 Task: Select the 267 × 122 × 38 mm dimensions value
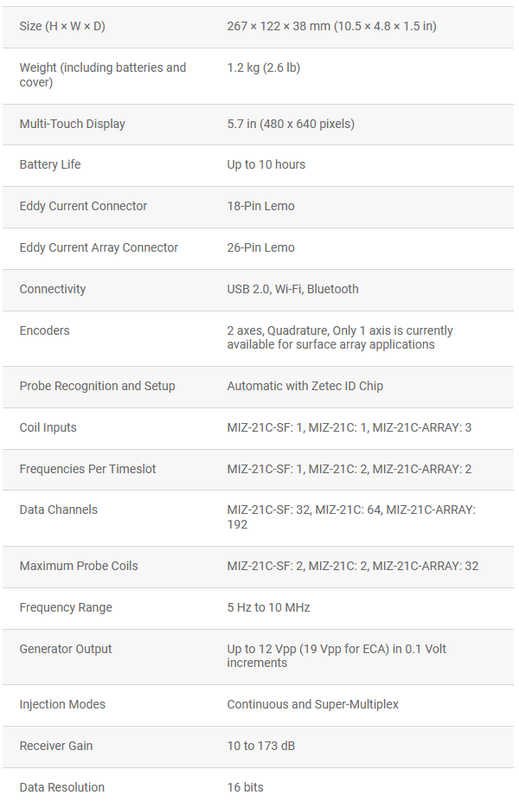(331, 27)
